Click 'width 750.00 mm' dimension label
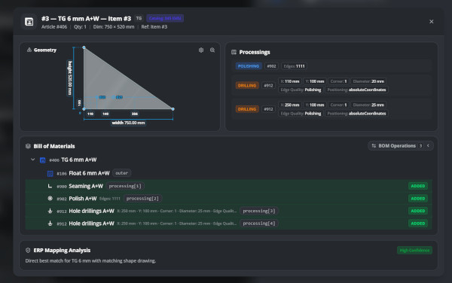Screen dimensions: 452x283 pyautogui.click(x=129, y=123)
